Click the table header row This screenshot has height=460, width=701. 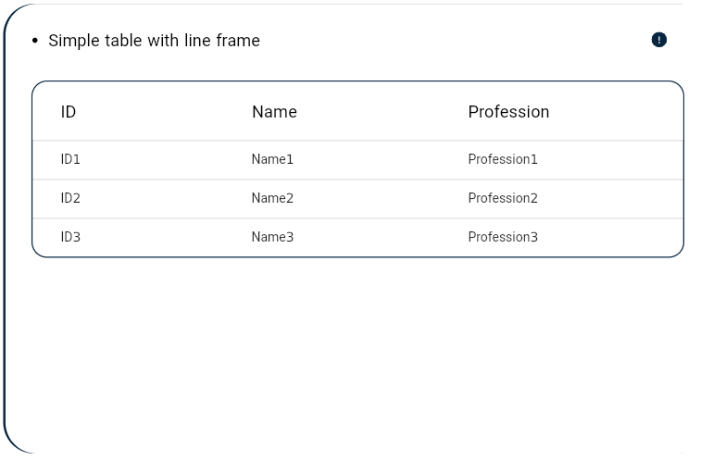click(357, 111)
